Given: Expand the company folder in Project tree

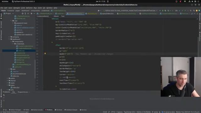Looking at the screenshot, I should (9, 37).
